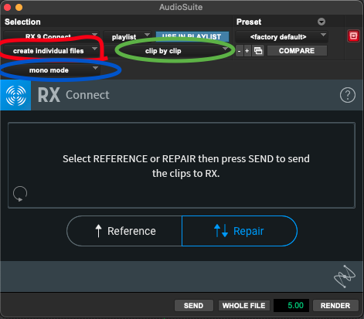Click the RX Connect blue logo icon
364x319 pixels.
[15, 95]
